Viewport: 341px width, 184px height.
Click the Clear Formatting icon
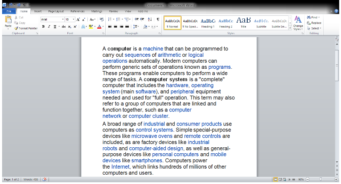pos(101,19)
